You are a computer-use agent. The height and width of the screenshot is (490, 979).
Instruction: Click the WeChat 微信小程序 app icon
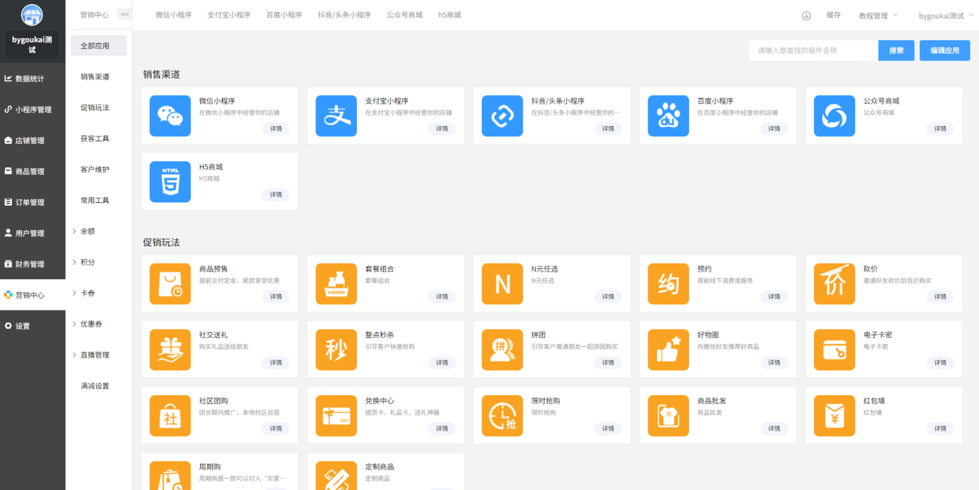click(170, 115)
